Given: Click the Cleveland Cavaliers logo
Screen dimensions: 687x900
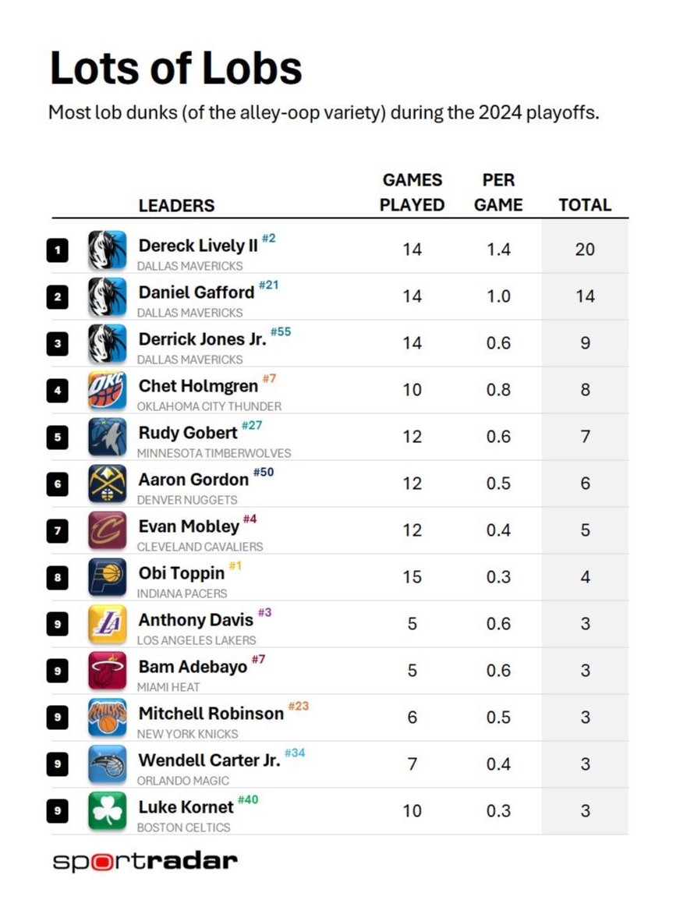Looking at the screenshot, I should [x=107, y=530].
